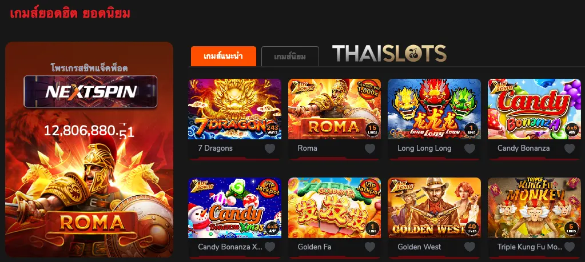Screen dimensions: 585x262
Task: Launch Candy Bonanza game thumbnail
Action: click(x=534, y=109)
